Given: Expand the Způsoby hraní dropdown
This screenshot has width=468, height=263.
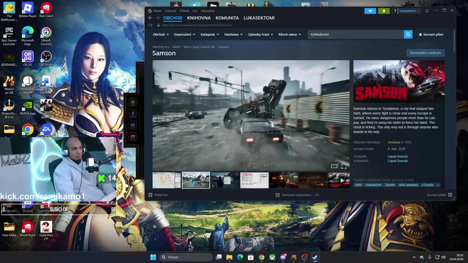Looking at the screenshot, I should pyautogui.click(x=261, y=34).
